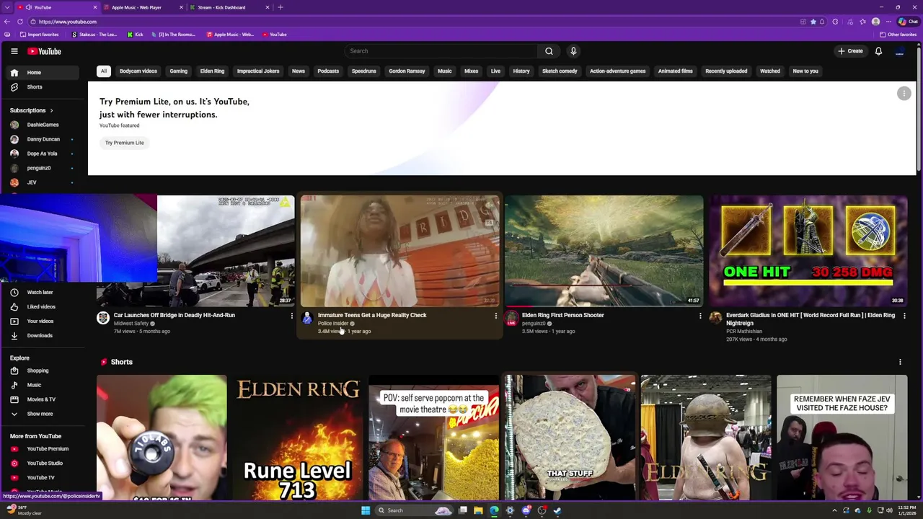
Task: Open the Premium Lite banner options menu
Action: [904, 94]
